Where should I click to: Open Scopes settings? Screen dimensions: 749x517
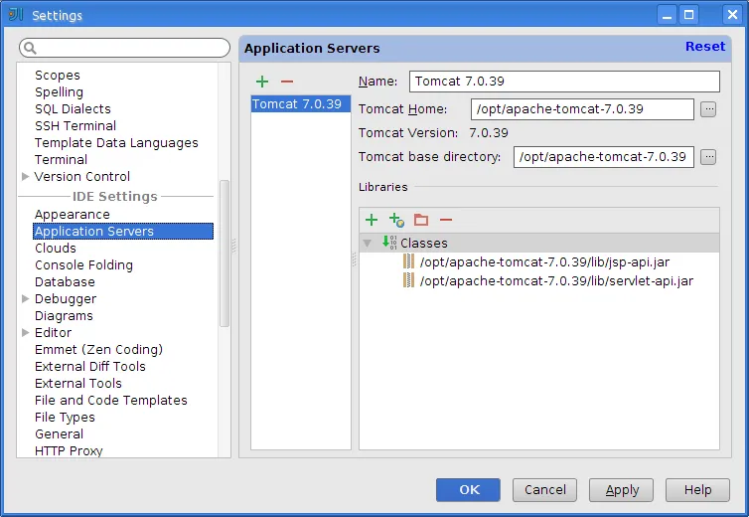58,76
